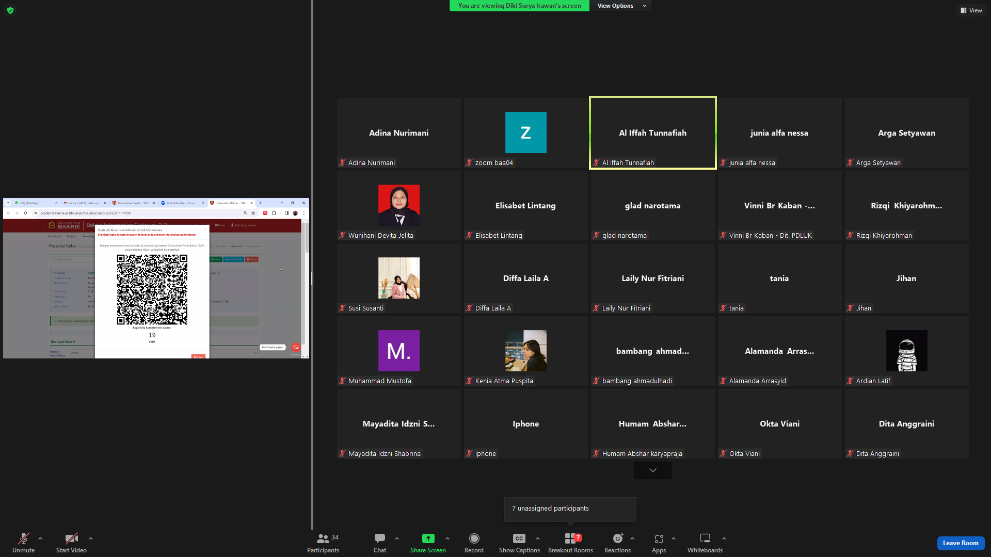Select Al Iffah Tunnafiah's video tile
The image size is (991, 557).
point(653,133)
